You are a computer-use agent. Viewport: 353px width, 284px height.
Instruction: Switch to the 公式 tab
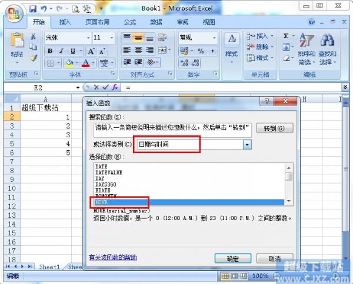(130, 22)
